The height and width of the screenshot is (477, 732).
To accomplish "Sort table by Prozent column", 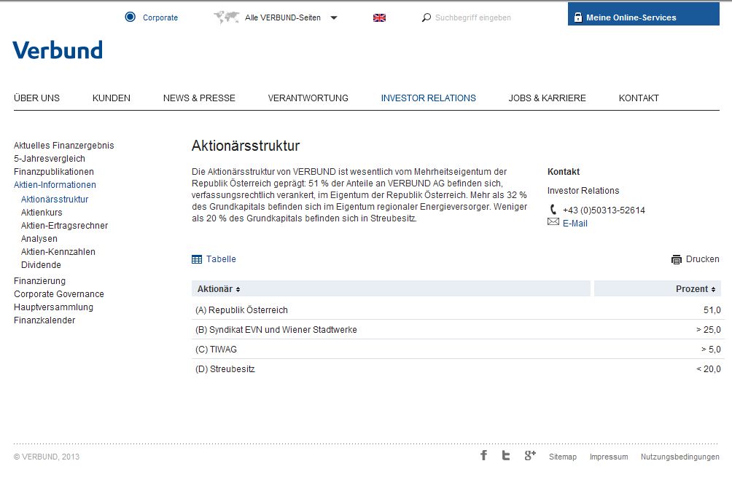I will tap(696, 289).
